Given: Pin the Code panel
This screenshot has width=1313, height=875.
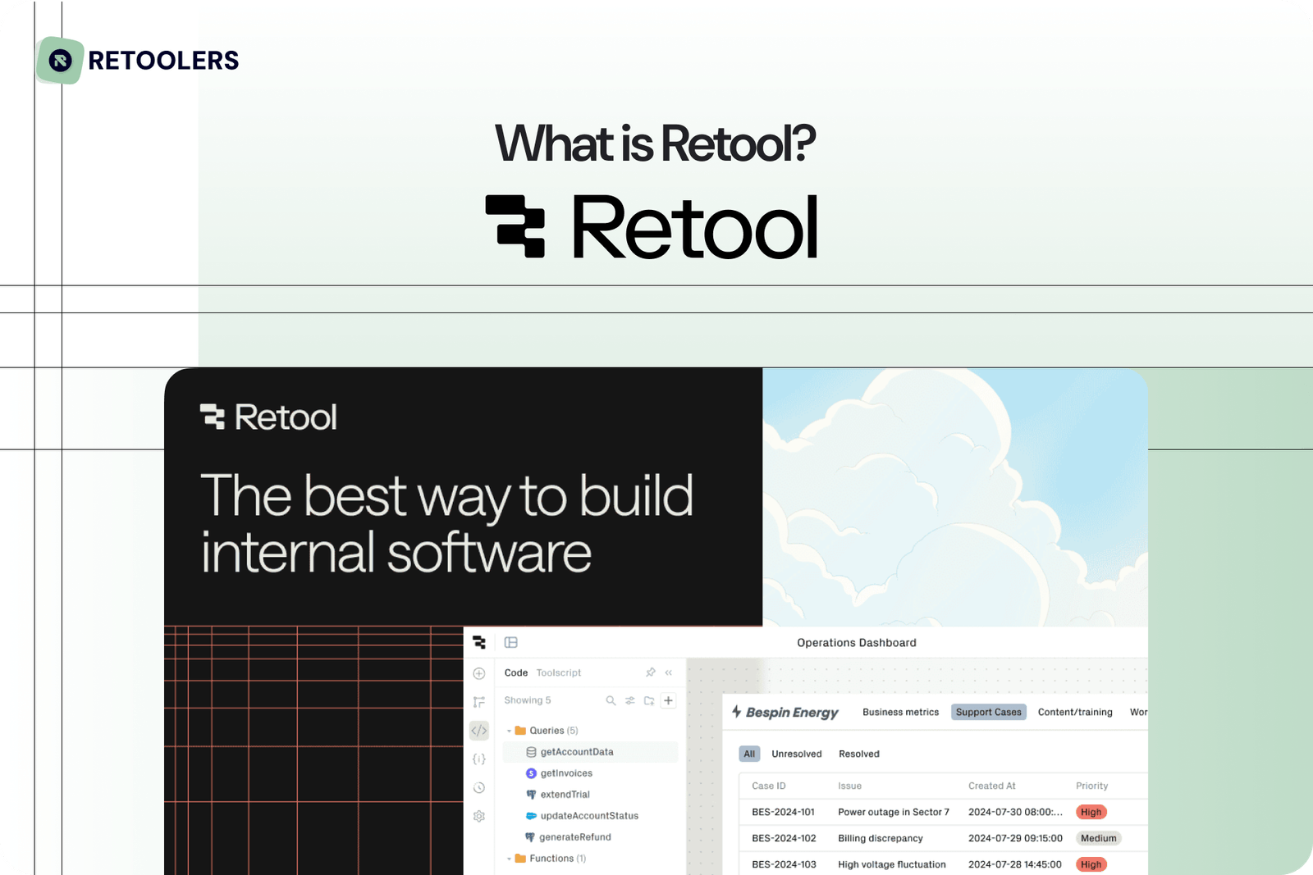Looking at the screenshot, I should point(651,672).
